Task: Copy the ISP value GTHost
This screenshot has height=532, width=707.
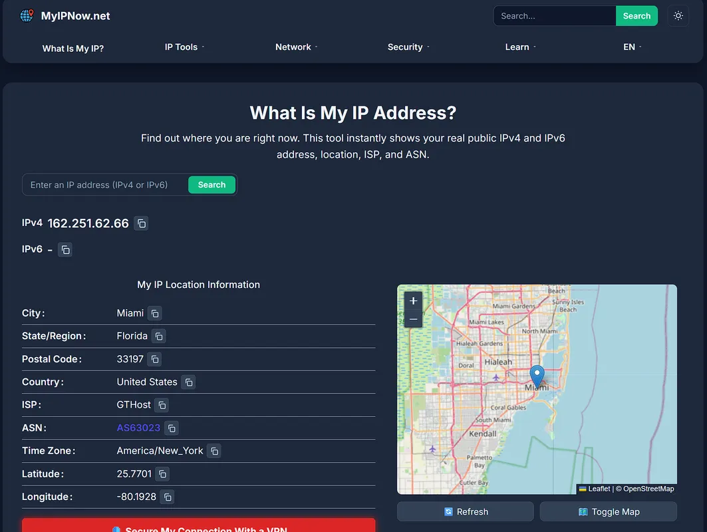Action: tap(162, 405)
